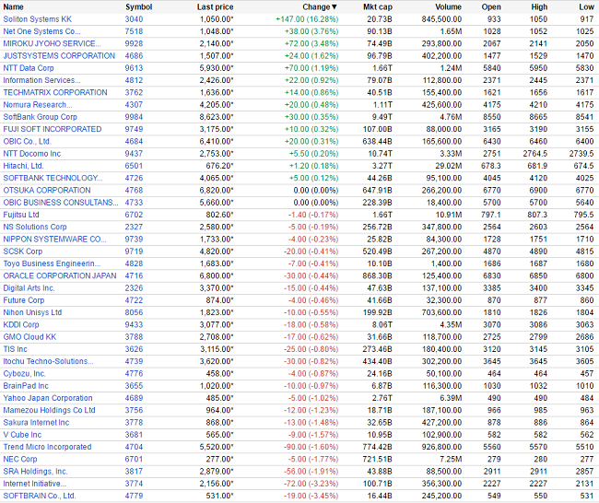Viewport: 599px width, 503px height.
Task: Open SOFTBANK TECHNOLOGY... link
Action: tap(53, 178)
